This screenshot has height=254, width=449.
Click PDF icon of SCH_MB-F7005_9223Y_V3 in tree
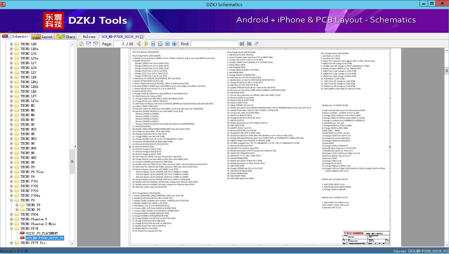tap(22, 238)
